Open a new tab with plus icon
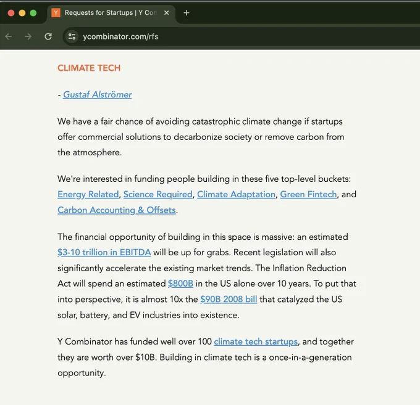This screenshot has height=405, width=420. coord(187,13)
